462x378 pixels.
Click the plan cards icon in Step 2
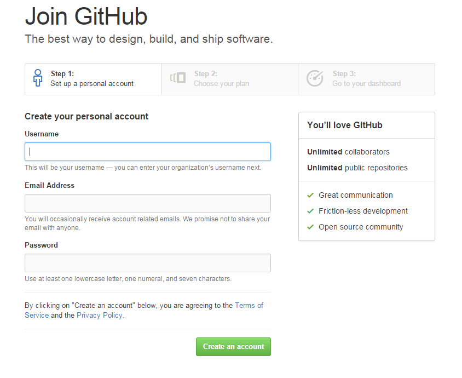[x=178, y=78]
